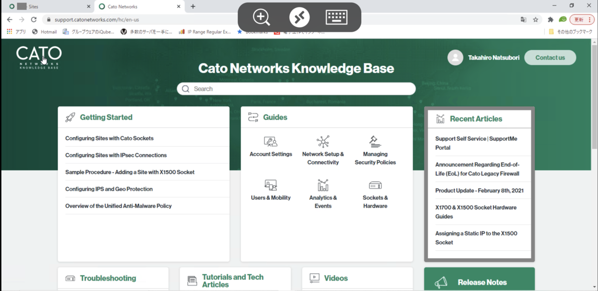Viewport: 598px width, 291px height.
Task: Open the Sockets & Hardware guide icon
Action: 375,186
